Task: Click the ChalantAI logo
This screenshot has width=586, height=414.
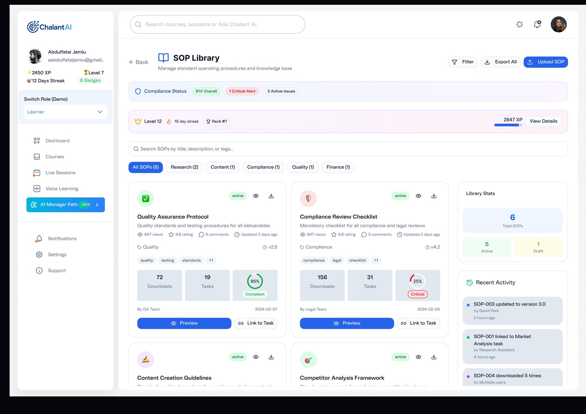Action: pos(49,27)
